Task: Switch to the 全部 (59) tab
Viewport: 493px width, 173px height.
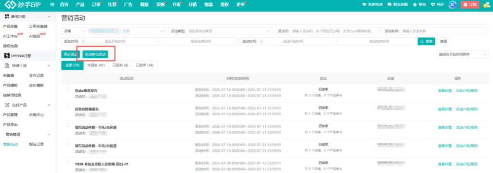Action: coord(72,65)
